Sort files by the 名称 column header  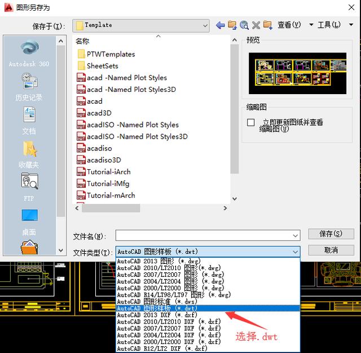pos(82,41)
